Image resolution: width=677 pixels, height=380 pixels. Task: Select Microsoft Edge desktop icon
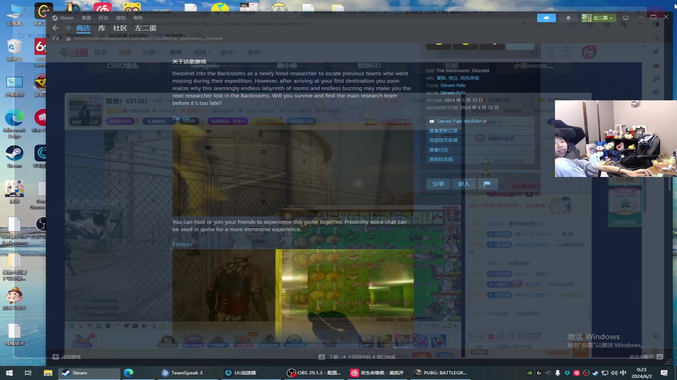[x=14, y=124]
